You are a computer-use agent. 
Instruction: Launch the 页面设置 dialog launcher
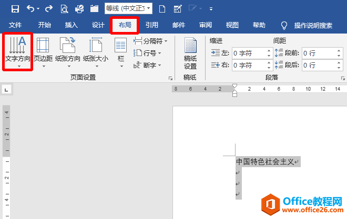pyautogui.click(x=170, y=78)
